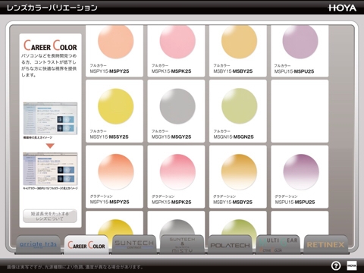The image size is (364, 273).
Task: Choose full color gray MSGY25 lens swatch
Action: point(177,106)
